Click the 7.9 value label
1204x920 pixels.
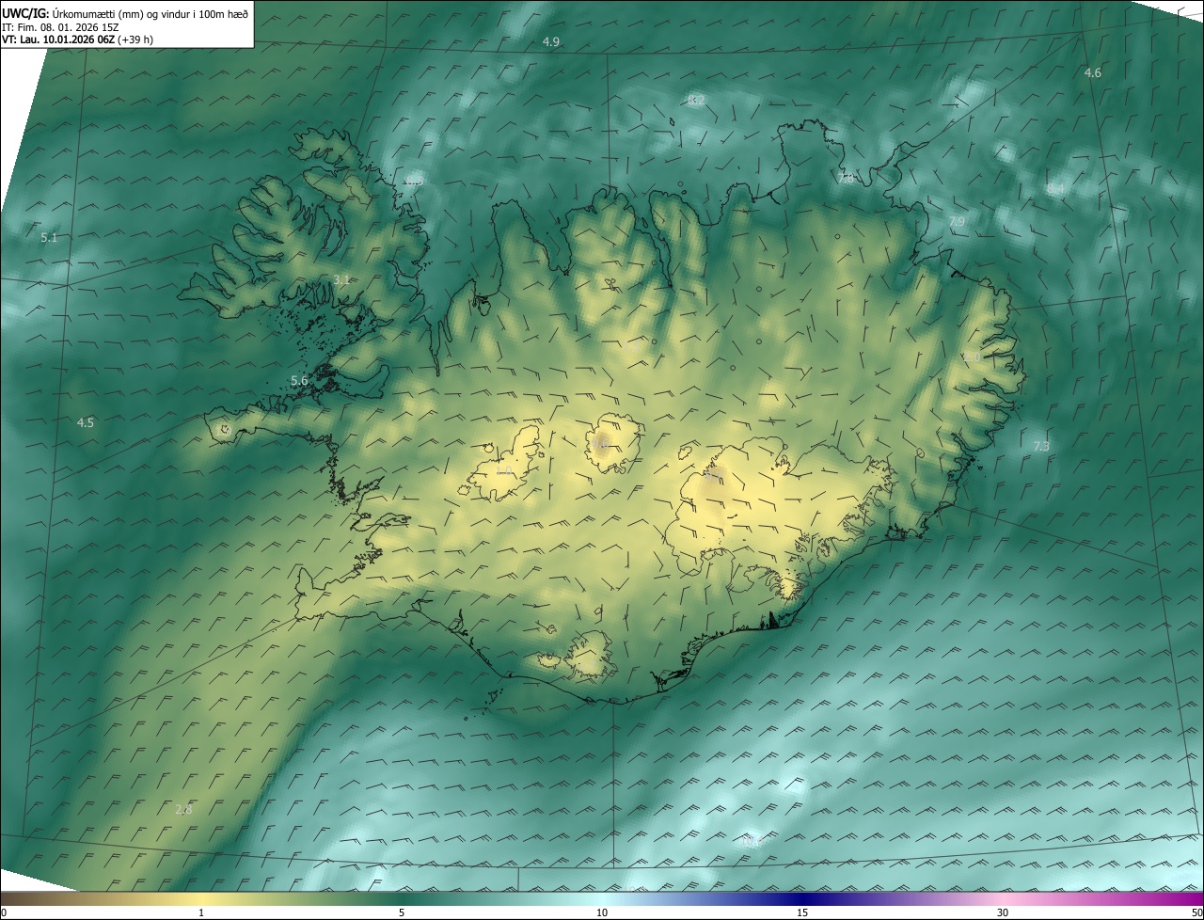coord(957,221)
